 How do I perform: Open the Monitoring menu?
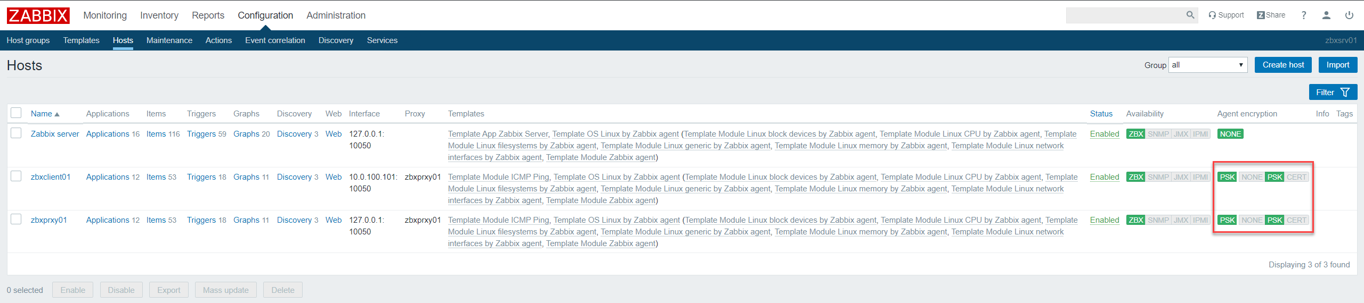(105, 15)
